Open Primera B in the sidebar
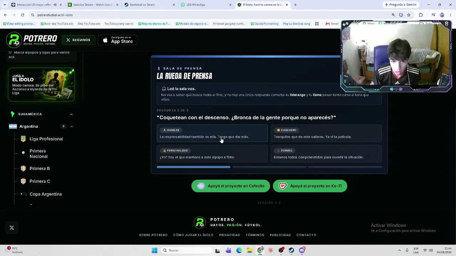This screenshot has height=256, width=456. [x=40, y=169]
